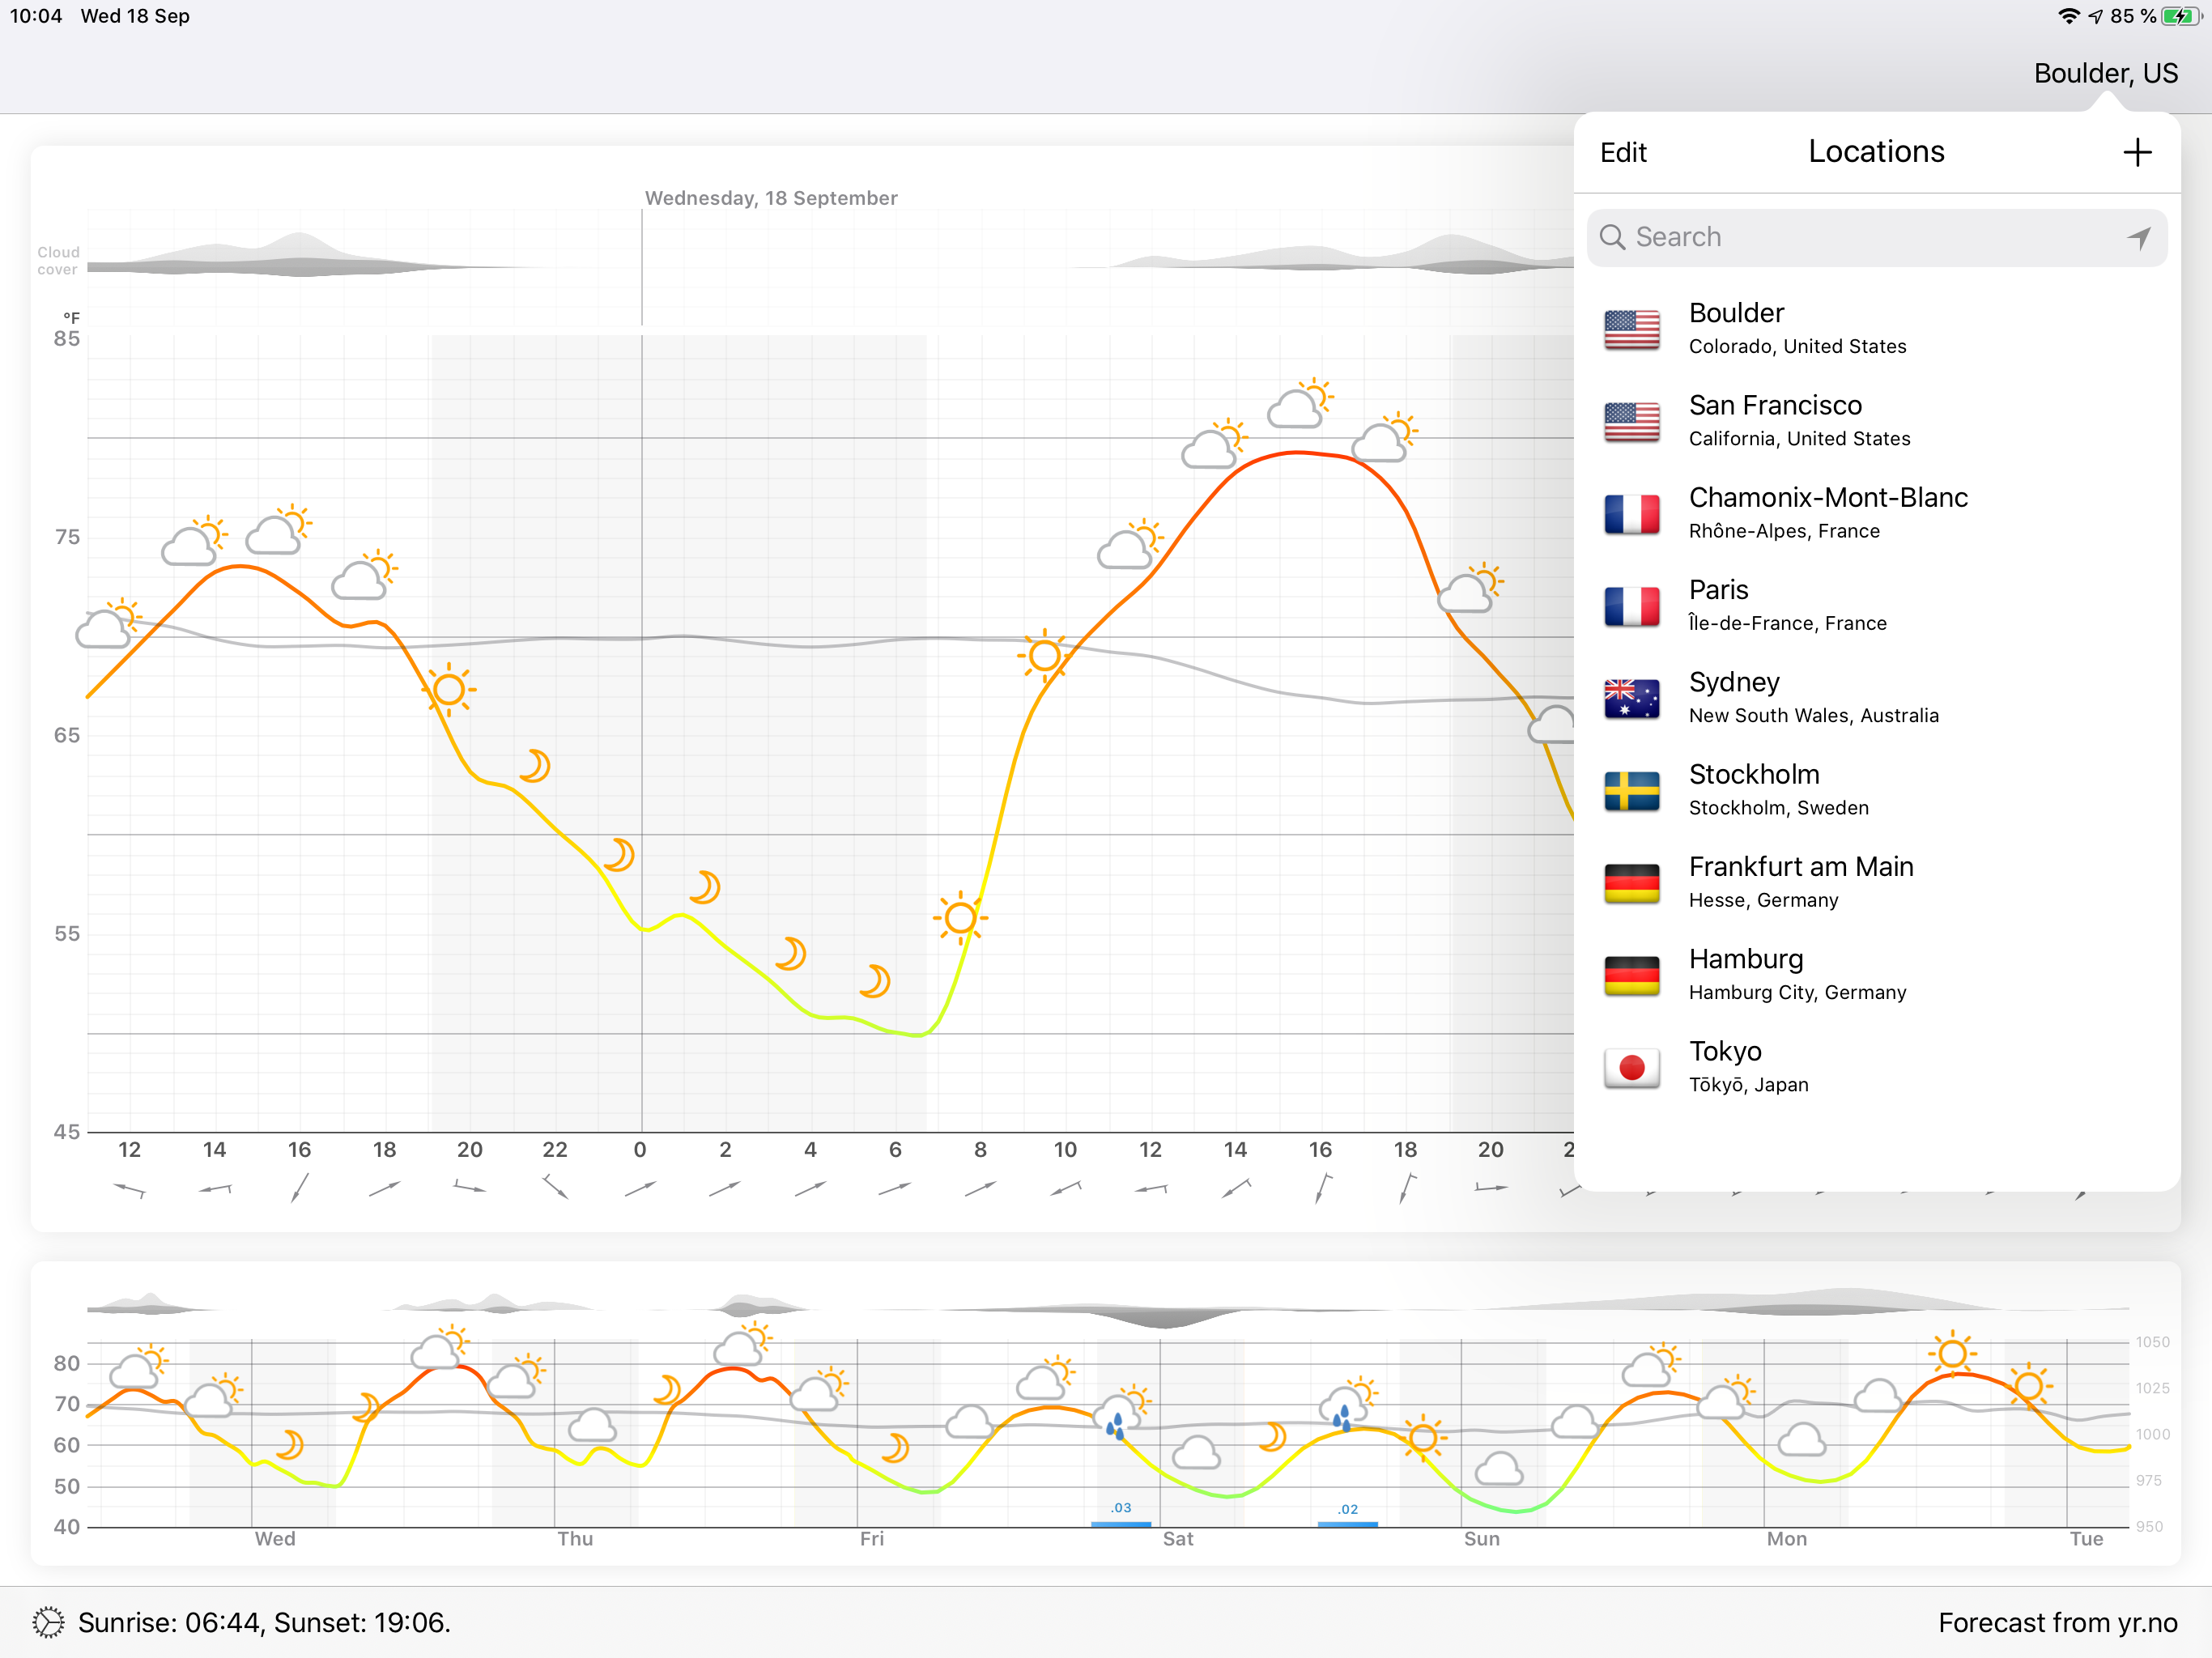Open the Boulder, US location dropdown
2212x1658 pixels.
2105,73
